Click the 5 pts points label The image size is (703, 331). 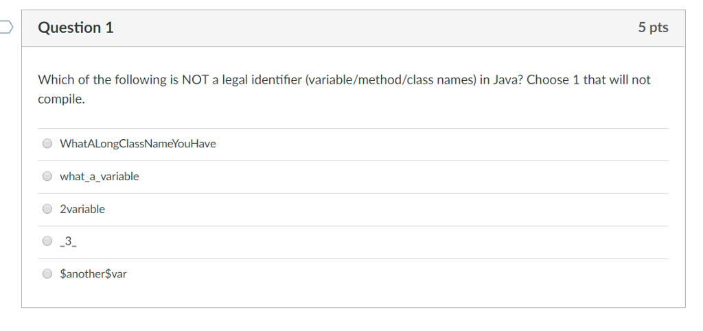653,28
